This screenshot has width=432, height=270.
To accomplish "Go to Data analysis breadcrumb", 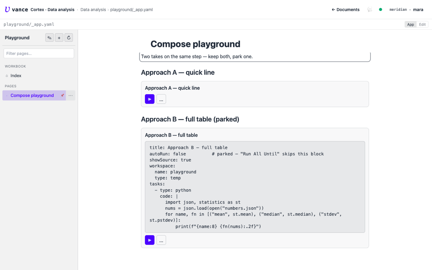I will click(93, 10).
